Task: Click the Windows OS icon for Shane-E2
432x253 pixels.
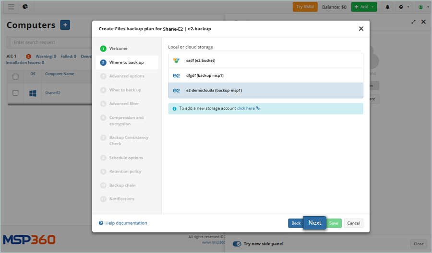Action: 33,93
